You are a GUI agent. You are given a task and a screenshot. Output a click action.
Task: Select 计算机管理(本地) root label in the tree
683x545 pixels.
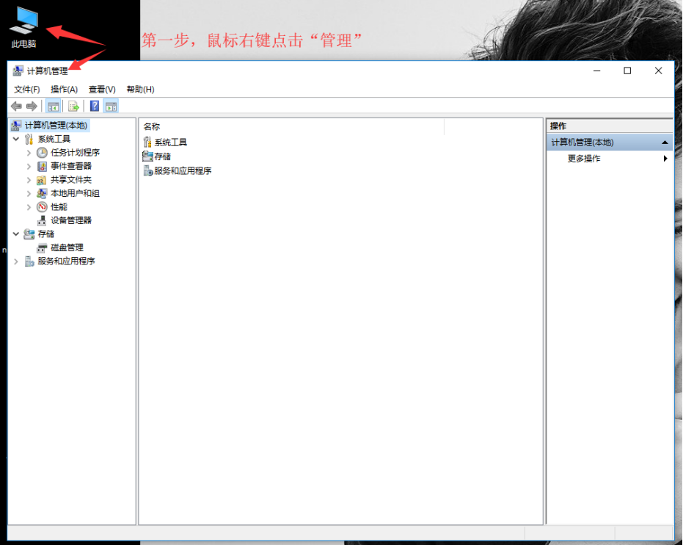[56, 126]
